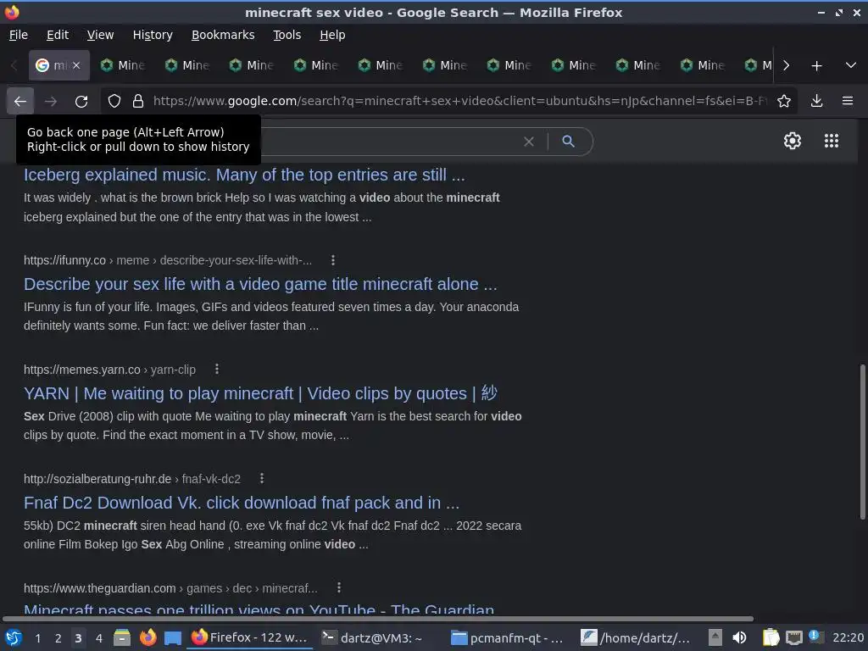Launch Firefox from the quick launch icon
Image resolution: width=868 pixels, height=651 pixels.
(x=147, y=637)
